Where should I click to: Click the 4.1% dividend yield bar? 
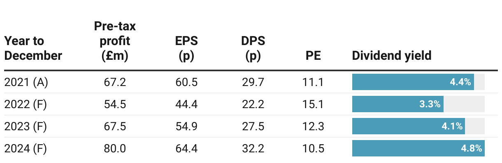point(409,126)
